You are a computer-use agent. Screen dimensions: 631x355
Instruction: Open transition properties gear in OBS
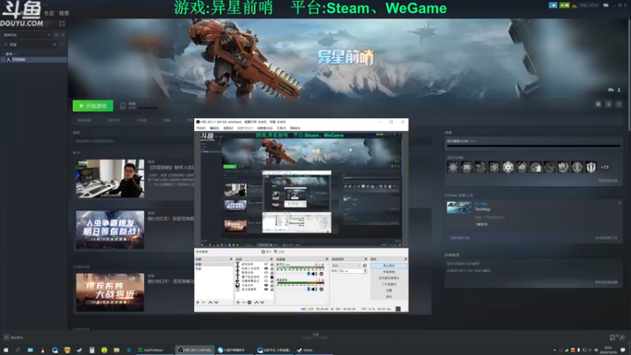(364, 266)
